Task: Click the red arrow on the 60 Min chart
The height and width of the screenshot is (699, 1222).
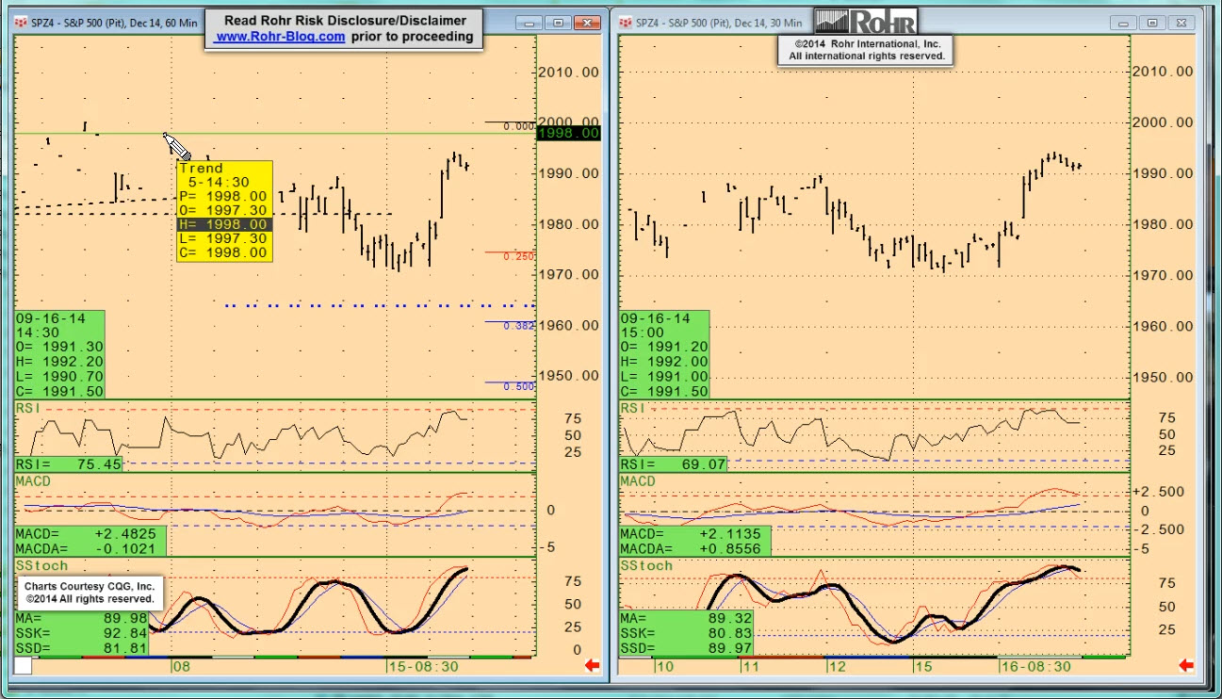Action: (x=593, y=666)
